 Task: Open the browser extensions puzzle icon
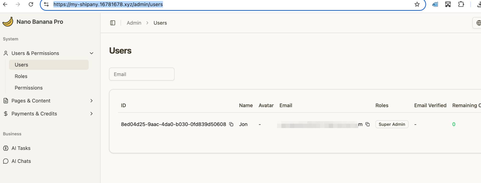[461, 4]
